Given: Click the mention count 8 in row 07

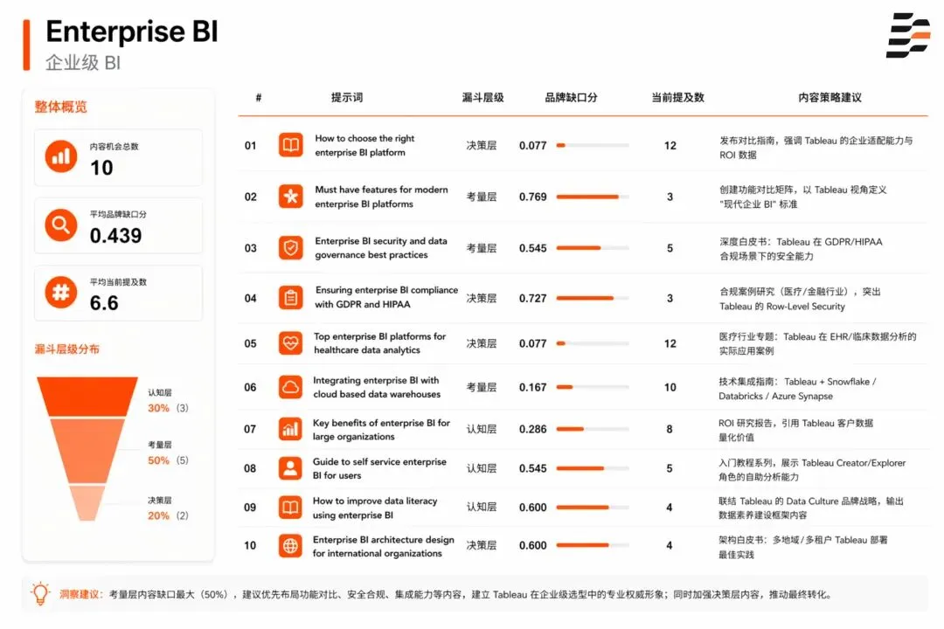Looking at the screenshot, I should pos(670,429).
